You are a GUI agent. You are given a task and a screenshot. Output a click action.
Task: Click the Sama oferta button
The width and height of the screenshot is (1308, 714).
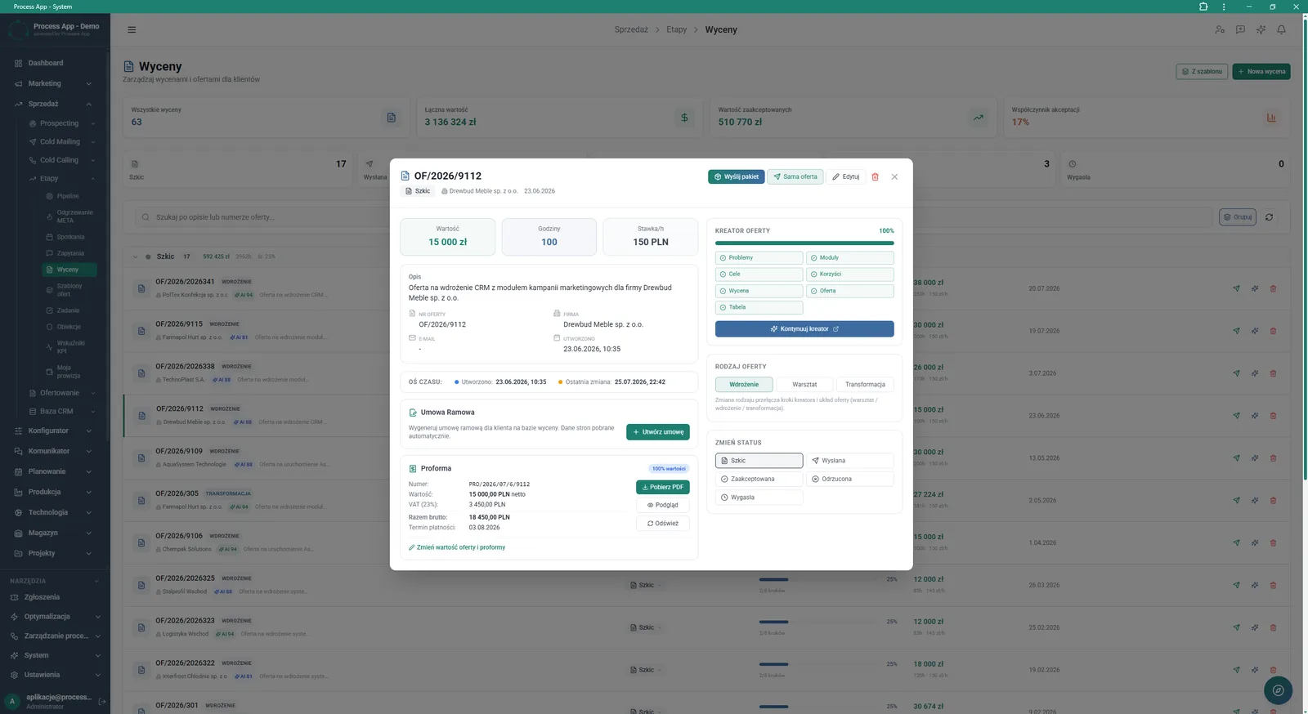[795, 176]
